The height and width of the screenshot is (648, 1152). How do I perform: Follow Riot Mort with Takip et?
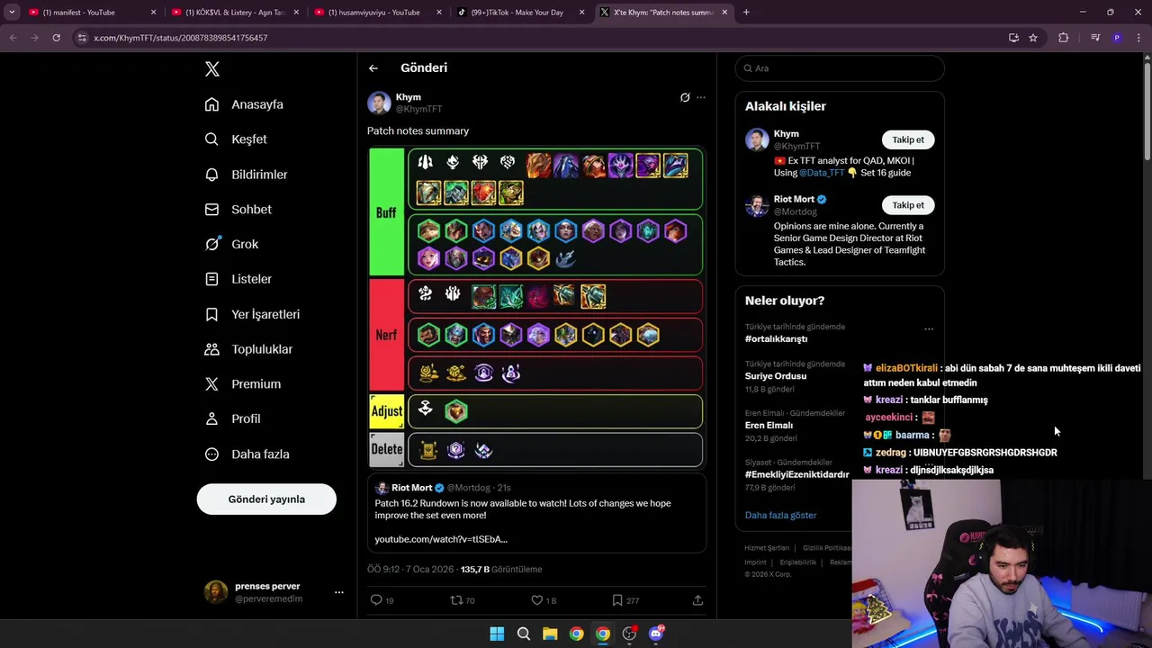[907, 205]
